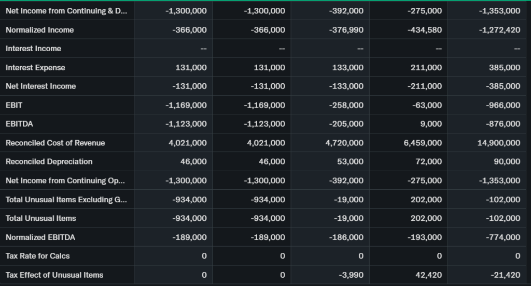The height and width of the screenshot is (286, 531).
Task: Click the Normalized Income row label
Action: (40, 30)
